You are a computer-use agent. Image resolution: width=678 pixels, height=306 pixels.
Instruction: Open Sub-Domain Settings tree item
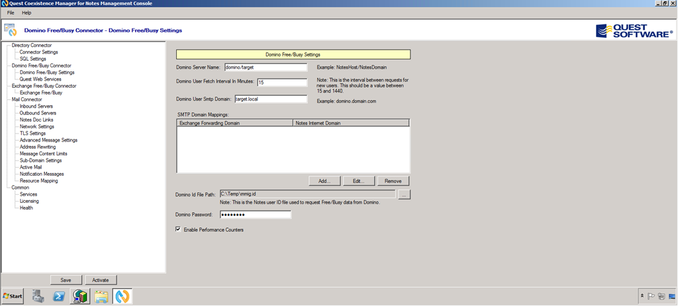[40, 161]
